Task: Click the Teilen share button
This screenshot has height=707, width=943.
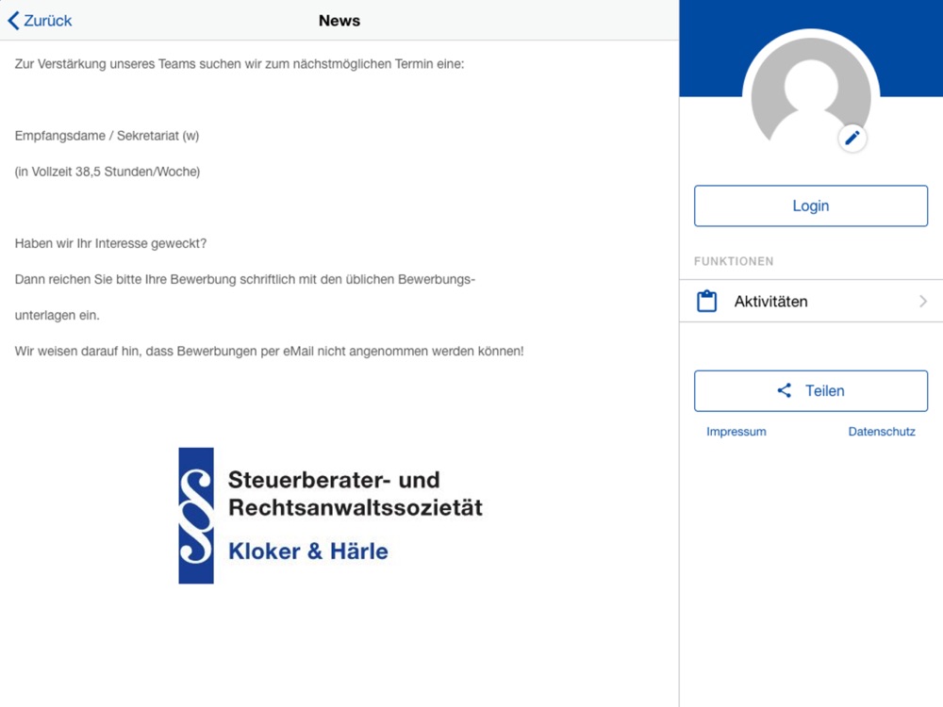Action: [811, 391]
